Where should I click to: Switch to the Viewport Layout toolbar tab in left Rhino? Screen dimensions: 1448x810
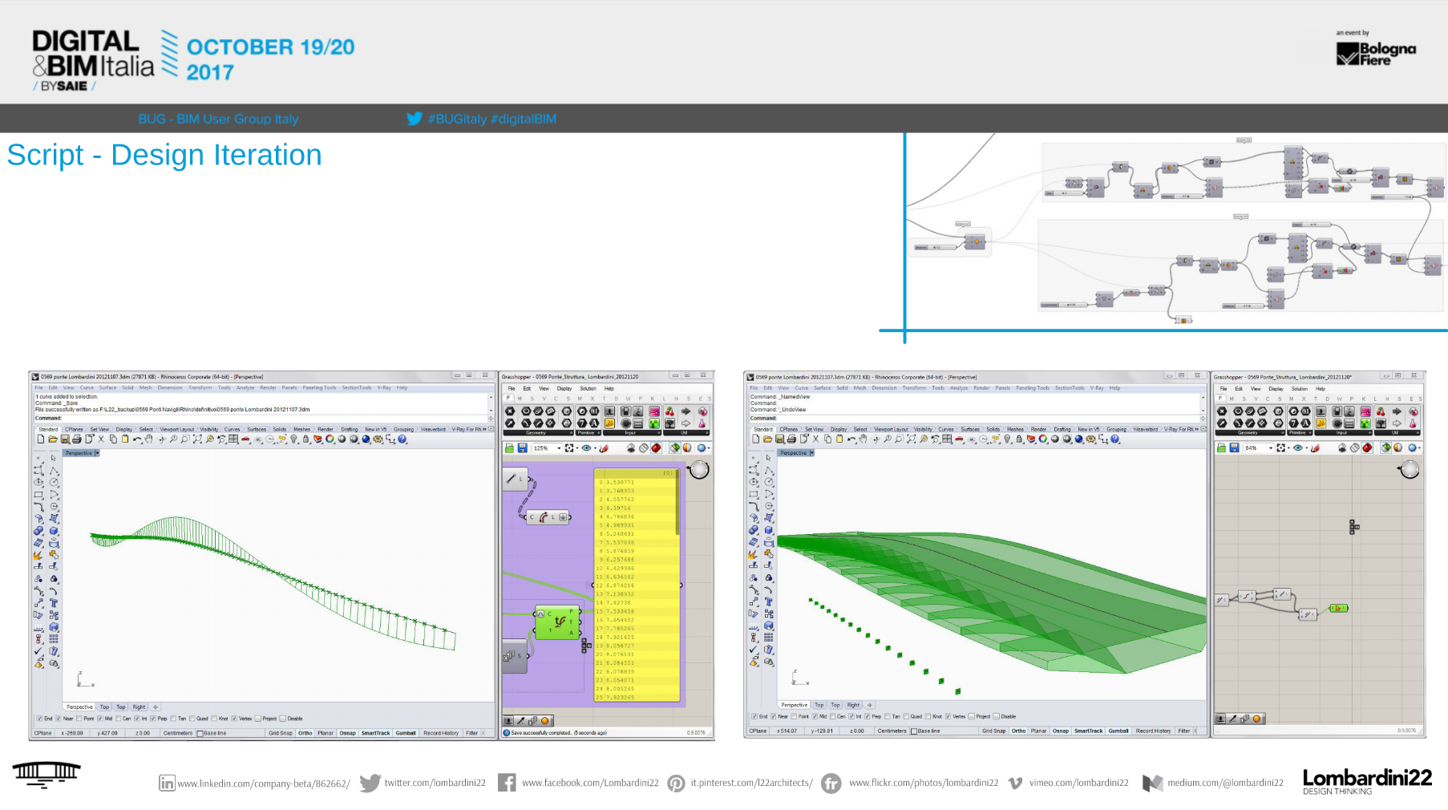point(176,429)
